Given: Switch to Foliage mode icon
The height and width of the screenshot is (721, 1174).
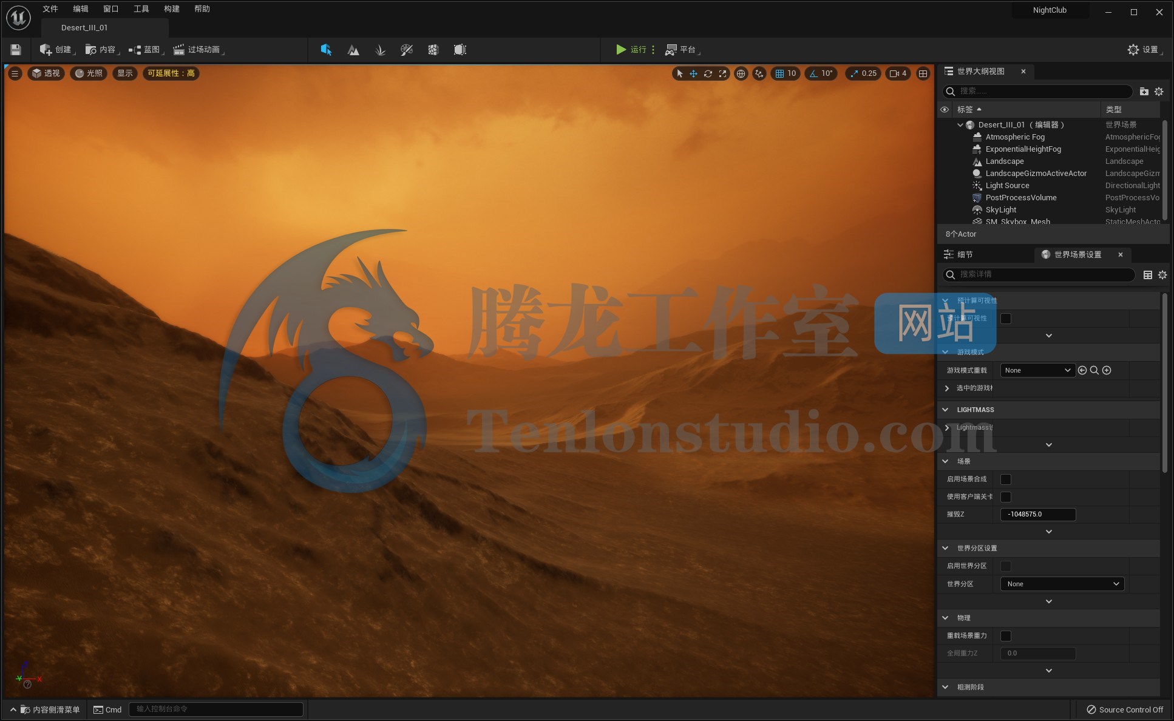Looking at the screenshot, I should pos(380,50).
